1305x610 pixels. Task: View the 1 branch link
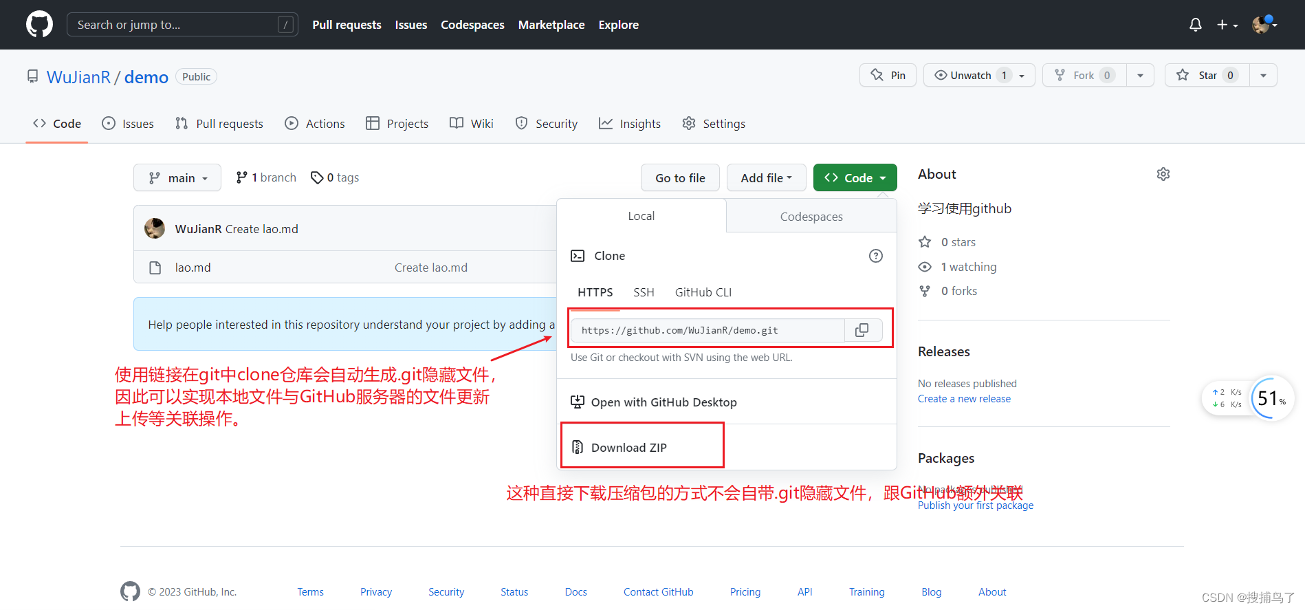coord(266,177)
